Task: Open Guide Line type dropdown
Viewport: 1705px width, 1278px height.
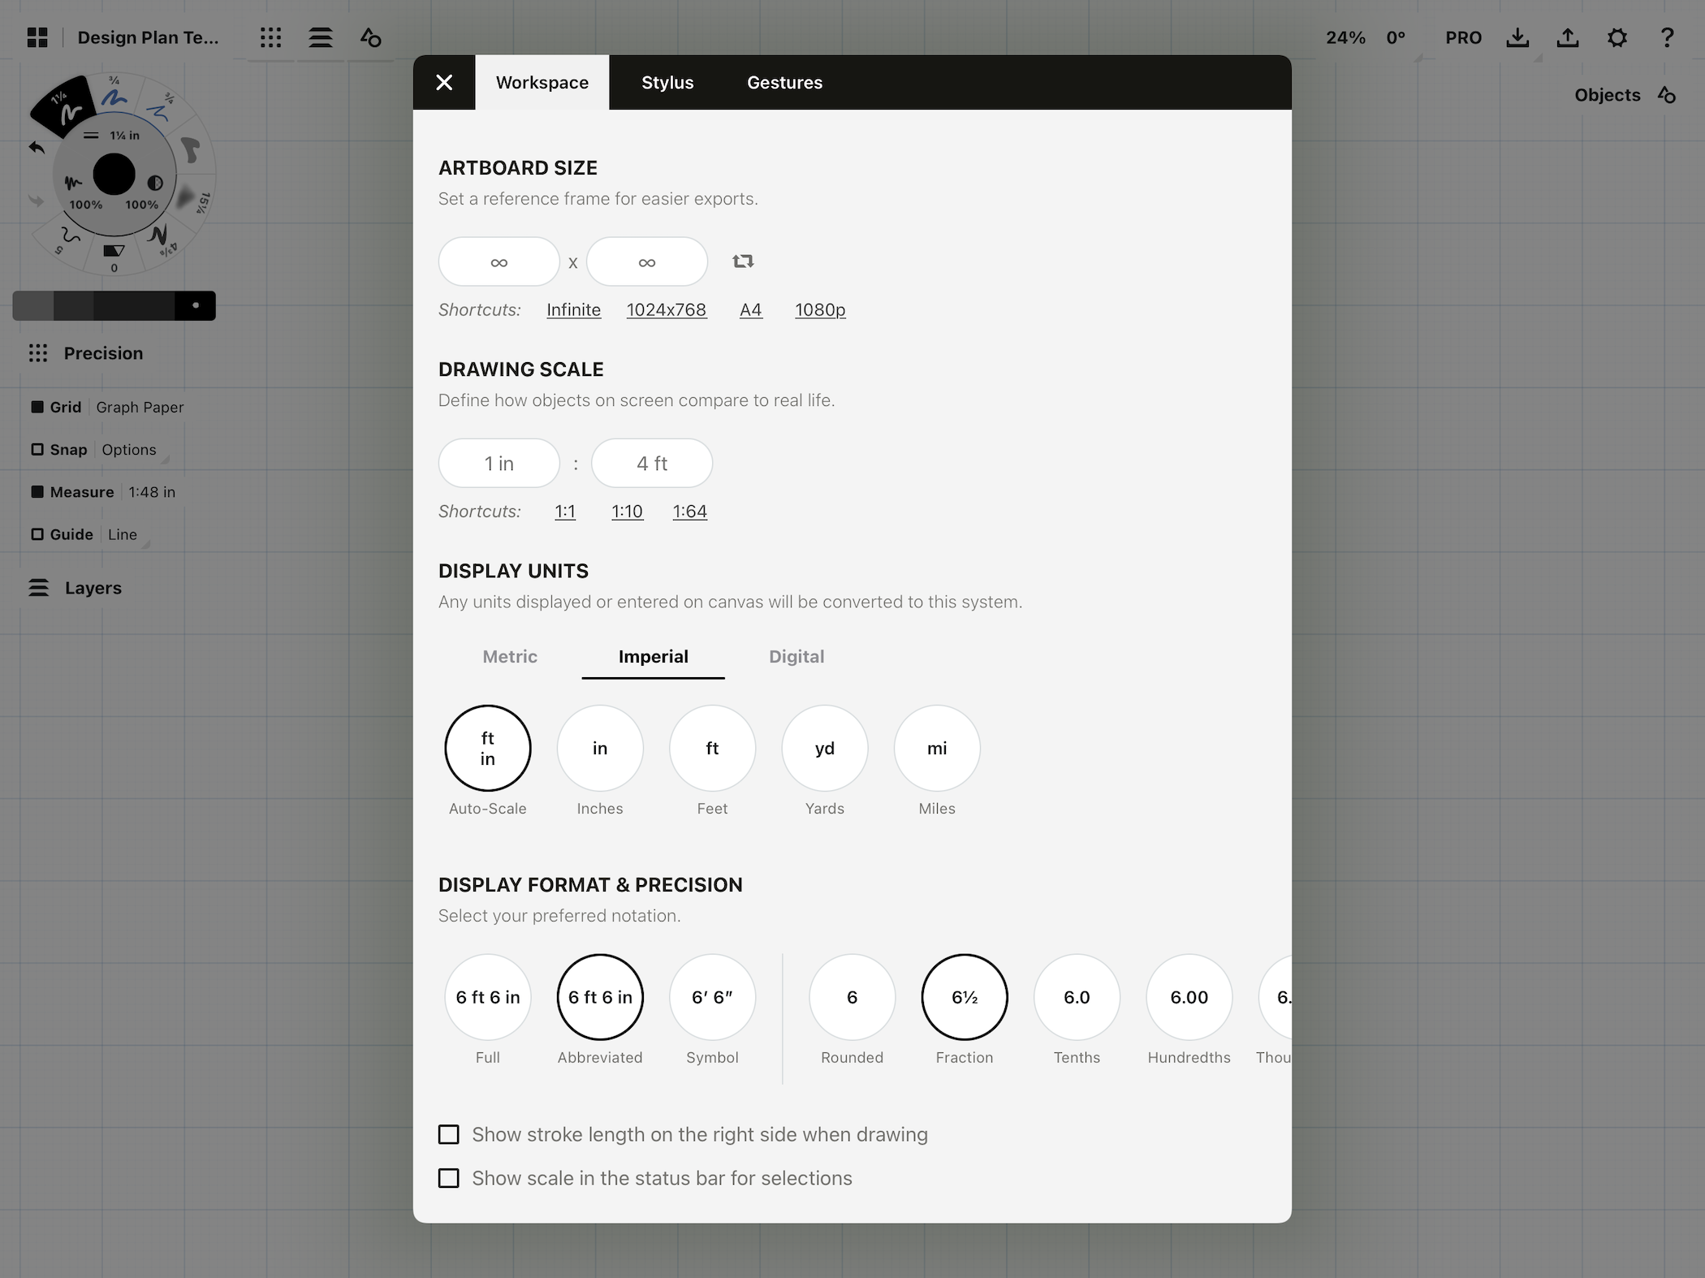Action: pos(123,534)
